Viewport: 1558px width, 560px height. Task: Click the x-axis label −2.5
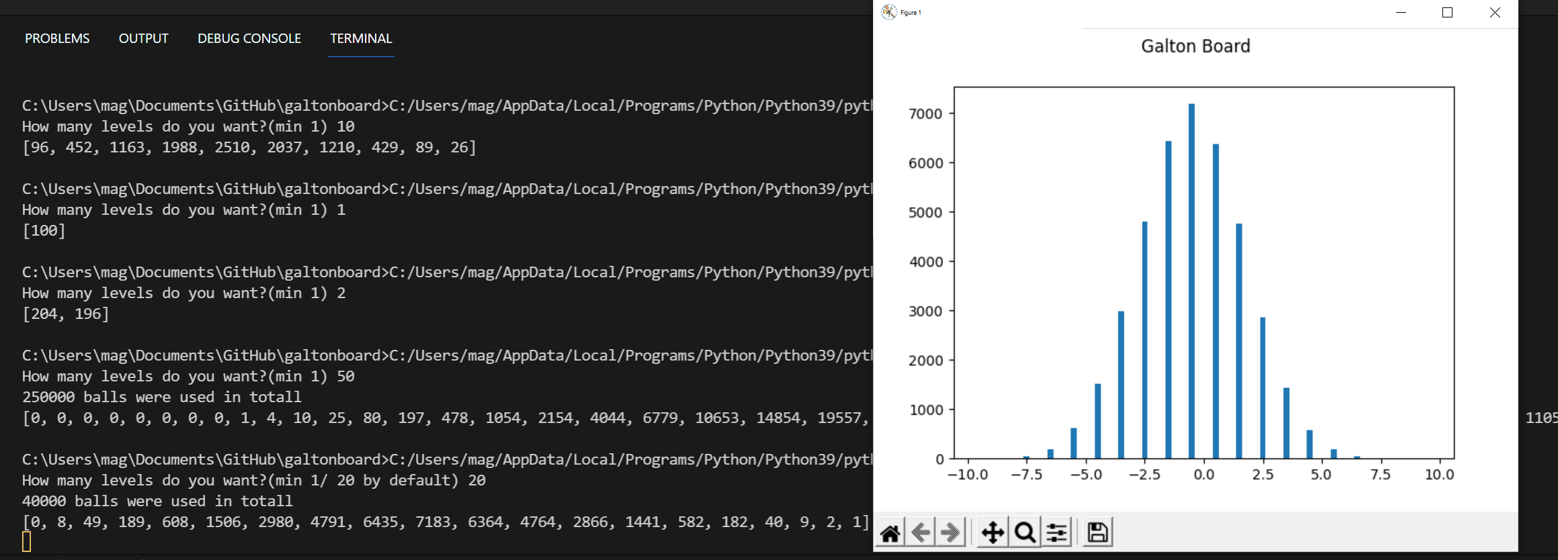coord(1145,475)
